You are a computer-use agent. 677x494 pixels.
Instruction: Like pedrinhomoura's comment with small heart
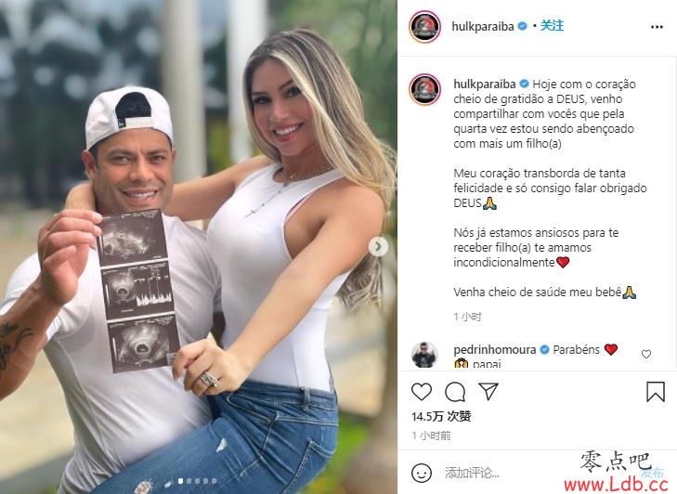tap(646, 354)
